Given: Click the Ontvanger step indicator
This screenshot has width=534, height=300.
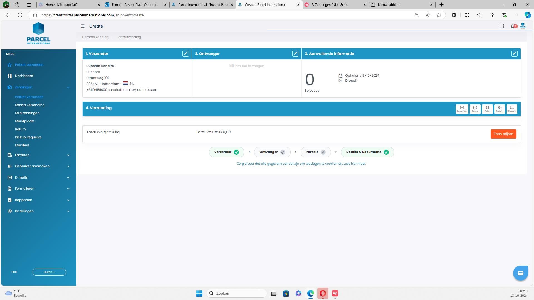Looking at the screenshot, I should point(272,152).
